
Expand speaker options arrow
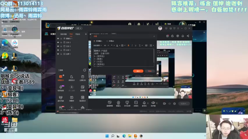pyautogui.click(x=157, y=103)
